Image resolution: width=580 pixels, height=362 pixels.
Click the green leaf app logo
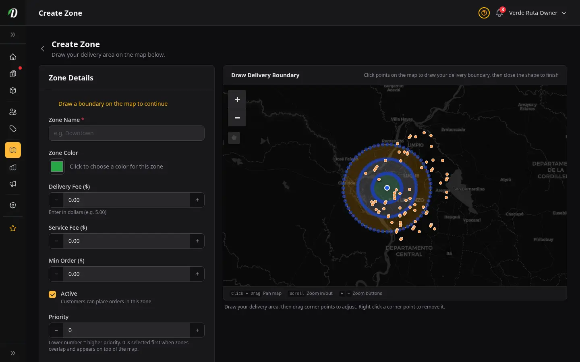13,13
